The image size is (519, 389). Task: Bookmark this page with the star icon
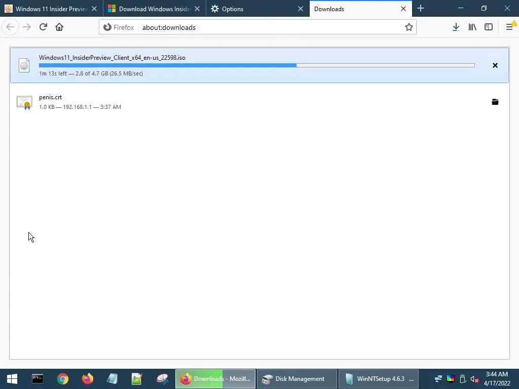pyautogui.click(x=409, y=27)
